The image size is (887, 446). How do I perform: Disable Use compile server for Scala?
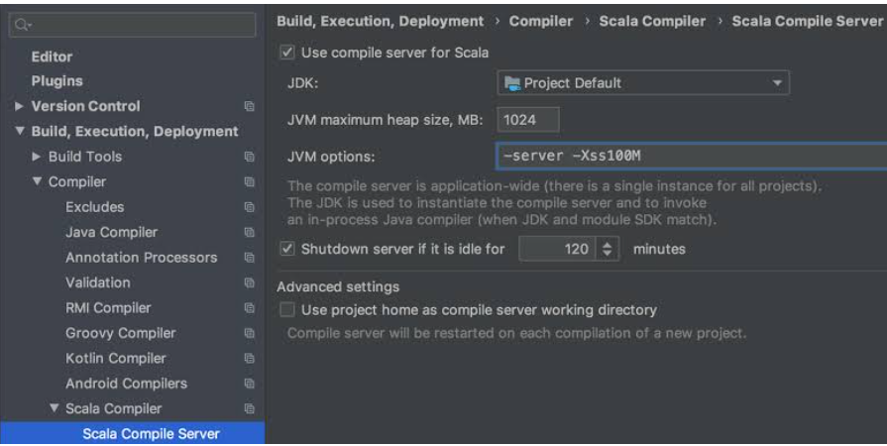point(287,53)
